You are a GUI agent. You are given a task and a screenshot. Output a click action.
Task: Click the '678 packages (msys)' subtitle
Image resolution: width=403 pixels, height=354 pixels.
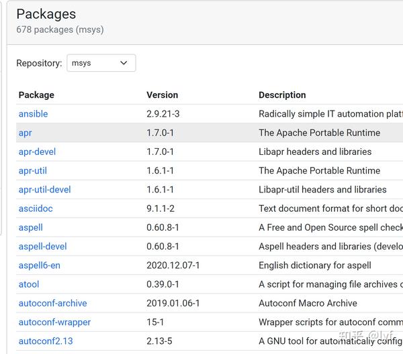[x=60, y=29]
